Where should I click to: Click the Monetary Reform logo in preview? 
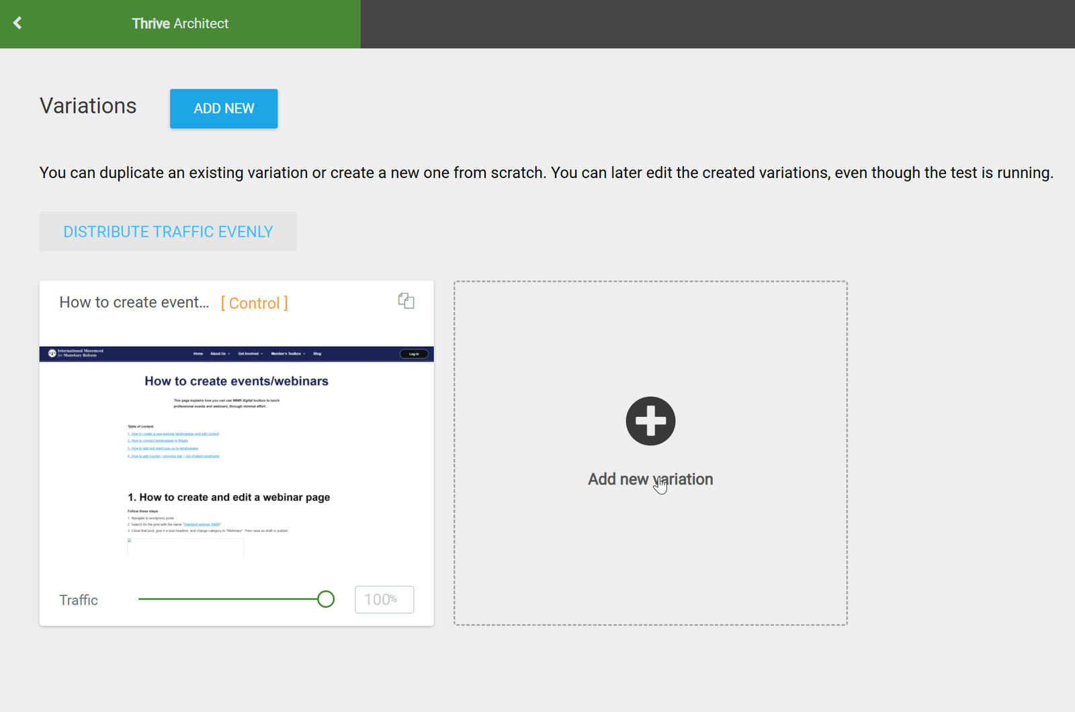[x=76, y=353]
